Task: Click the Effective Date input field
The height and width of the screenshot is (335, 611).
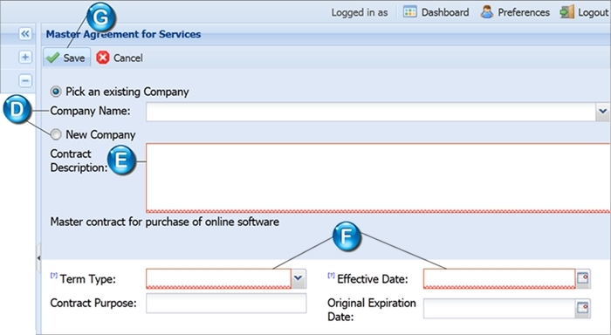Action: pos(499,278)
